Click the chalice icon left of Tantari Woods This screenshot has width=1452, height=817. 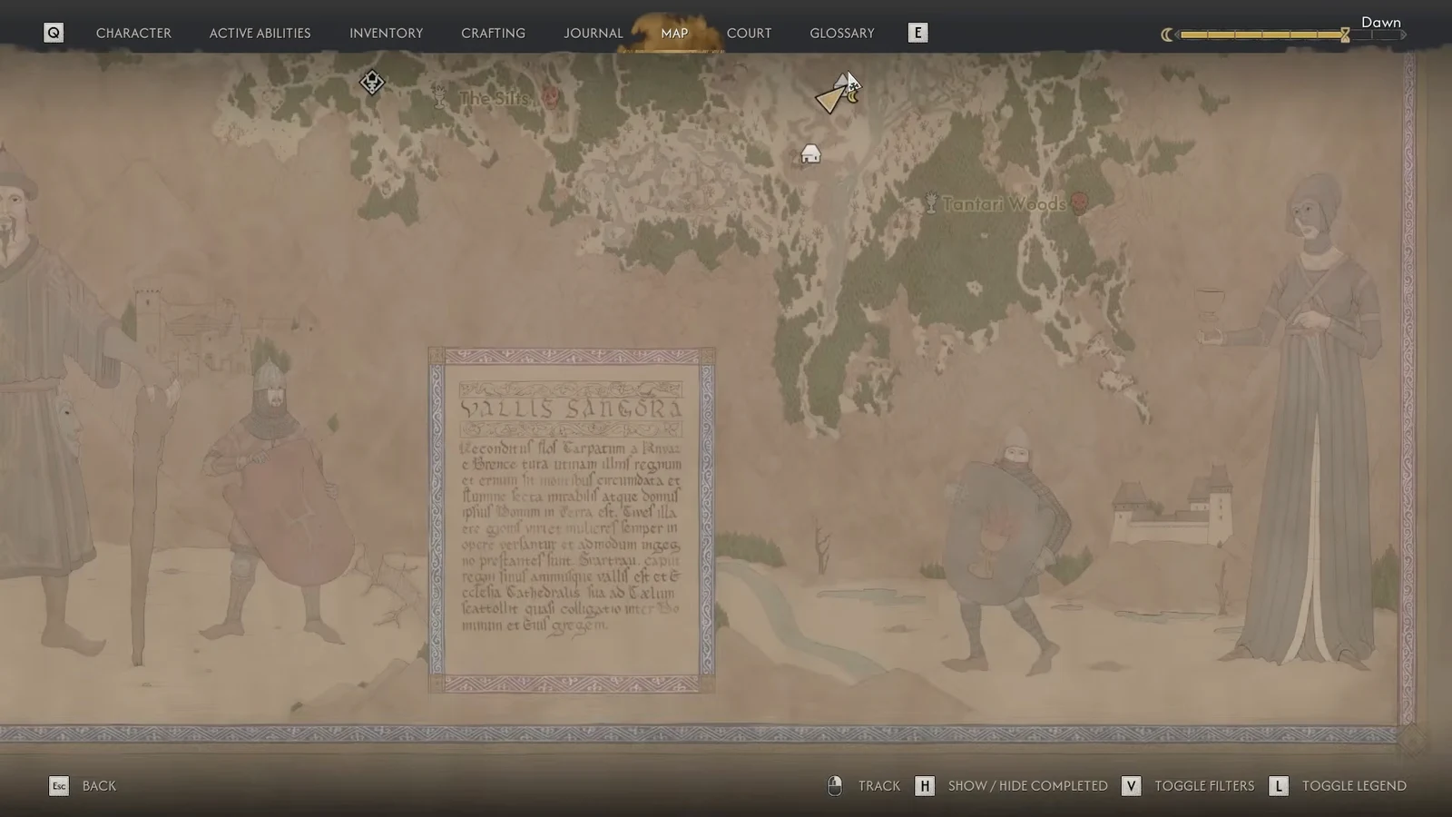(x=930, y=202)
